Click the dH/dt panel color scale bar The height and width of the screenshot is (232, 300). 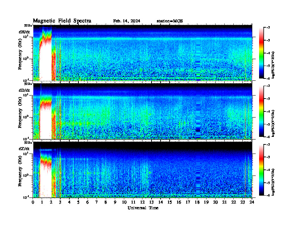tap(261, 53)
